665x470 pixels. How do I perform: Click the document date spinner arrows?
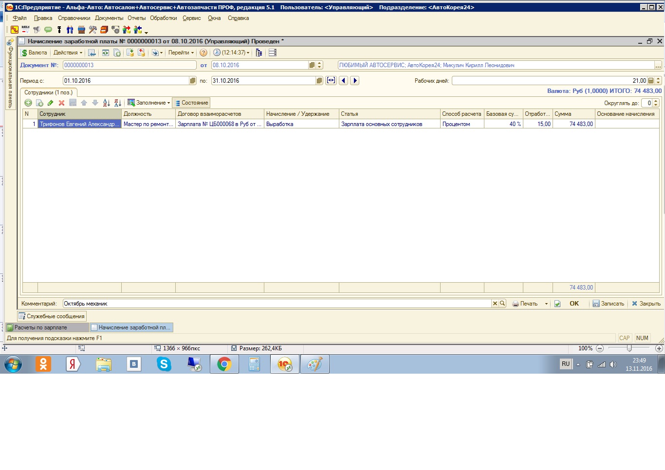[319, 65]
